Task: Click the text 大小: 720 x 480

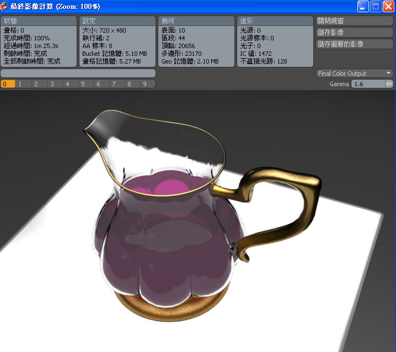Action: coord(104,30)
